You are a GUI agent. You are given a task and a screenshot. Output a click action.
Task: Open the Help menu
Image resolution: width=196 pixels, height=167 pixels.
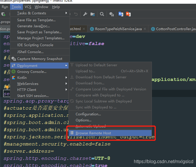56,7
